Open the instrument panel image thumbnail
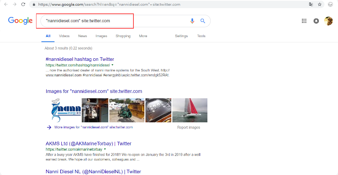 (159, 110)
